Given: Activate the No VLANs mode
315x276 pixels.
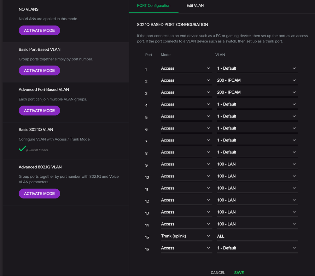Looking at the screenshot, I should click(x=39, y=31).
